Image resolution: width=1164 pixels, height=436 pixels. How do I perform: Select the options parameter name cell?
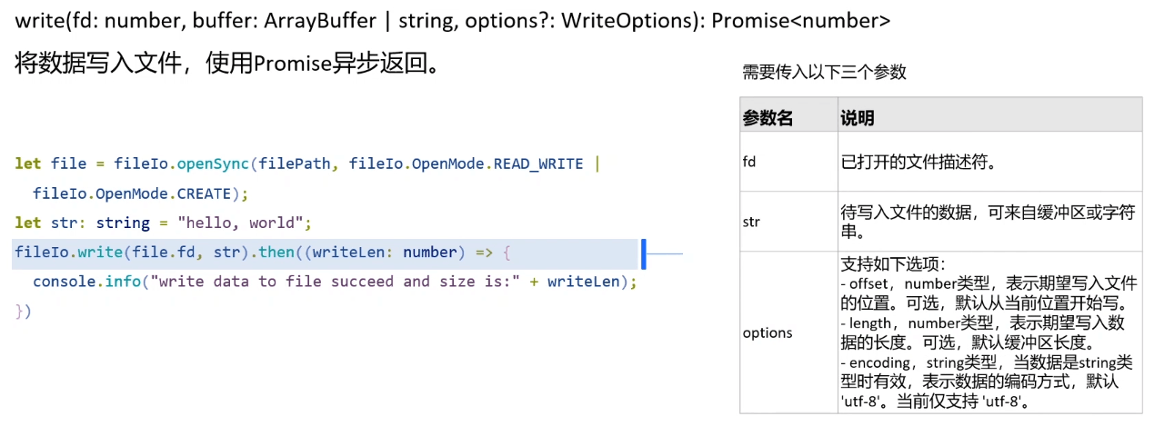[788, 332]
